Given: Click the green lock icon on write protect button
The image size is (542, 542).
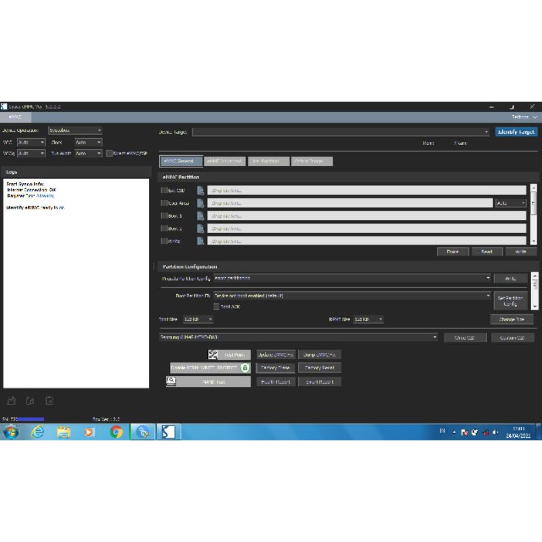Looking at the screenshot, I should [245, 367].
